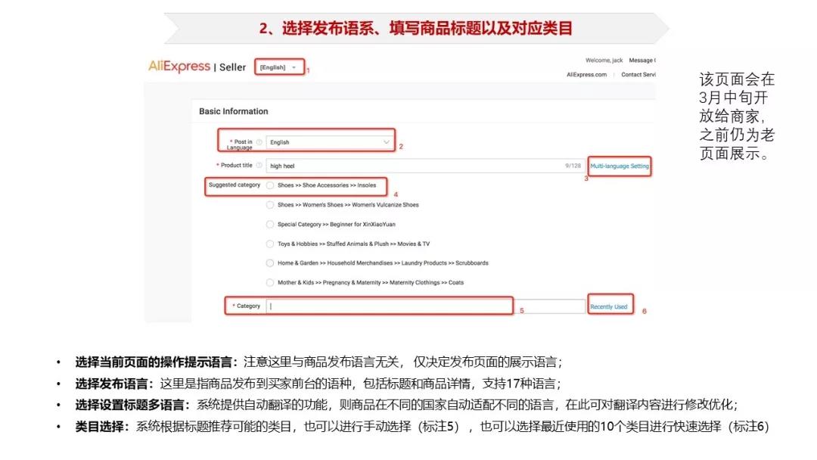This screenshot has height=460, width=817.
Task: Open Multi-language Setting
Action: [x=620, y=166]
